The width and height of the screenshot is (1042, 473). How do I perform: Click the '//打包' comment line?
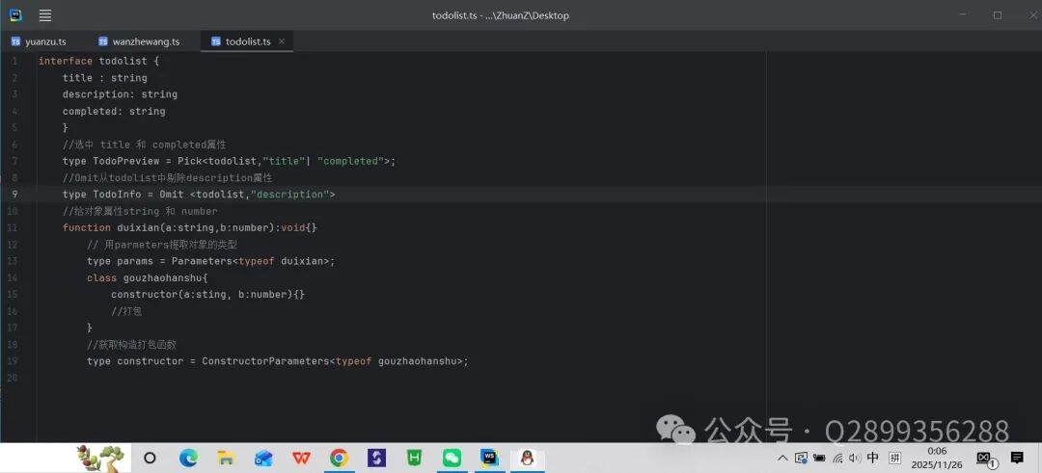click(x=126, y=311)
